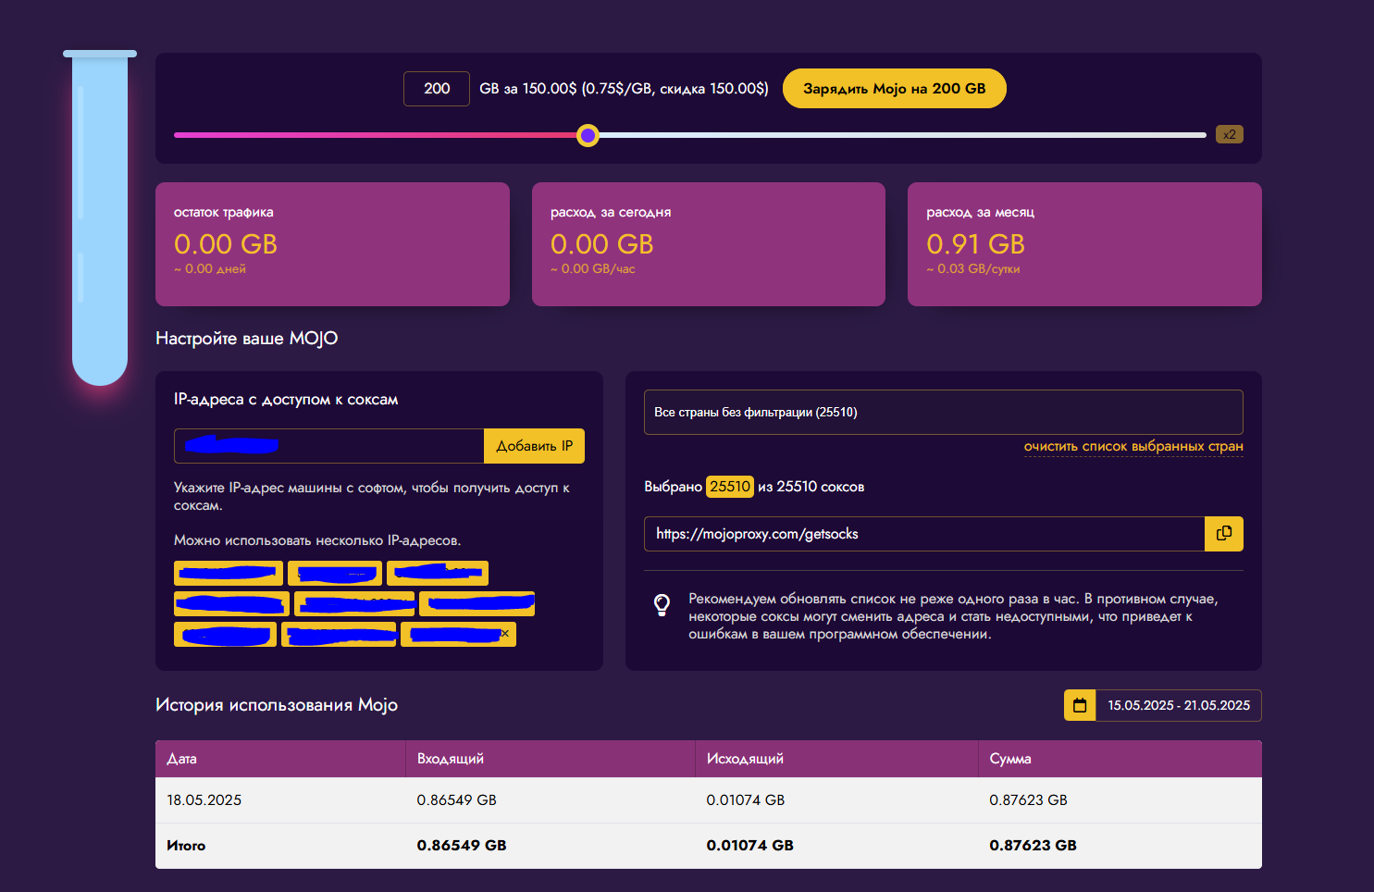The height and width of the screenshot is (892, 1374).
Task: Click the '~ 0.00 GB/час' text
Action: tap(593, 269)
